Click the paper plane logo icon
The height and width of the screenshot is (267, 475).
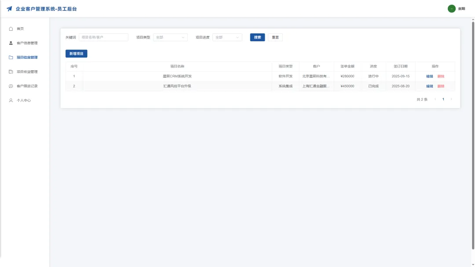(9, 9)
